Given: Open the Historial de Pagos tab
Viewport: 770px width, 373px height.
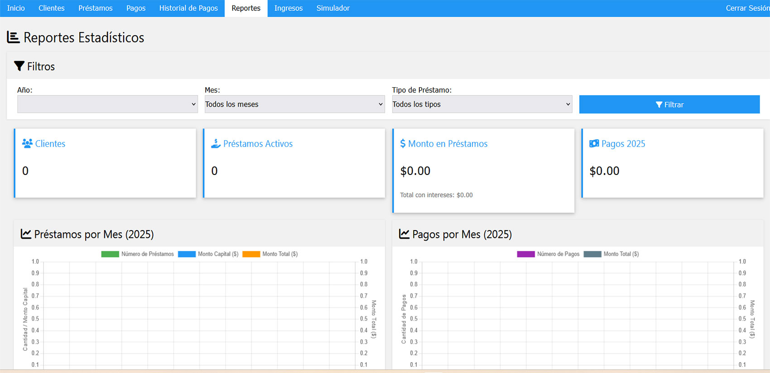Looking at the screenshot, I should [x=188, y=8].
